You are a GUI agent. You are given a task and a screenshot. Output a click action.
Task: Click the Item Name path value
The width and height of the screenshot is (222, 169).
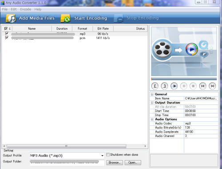[x=201, y=98]
